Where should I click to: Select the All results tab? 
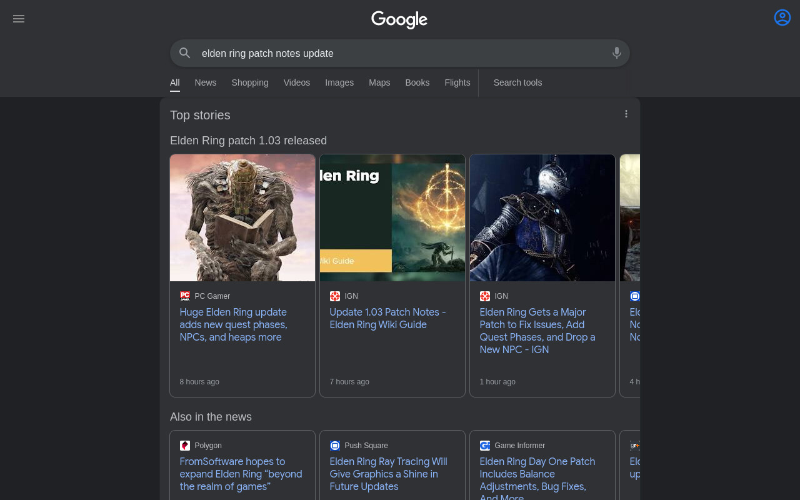point(175,82)
